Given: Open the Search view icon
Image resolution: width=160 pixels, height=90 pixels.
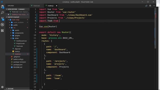Looking at the screenshot, I should click(2, 13).
